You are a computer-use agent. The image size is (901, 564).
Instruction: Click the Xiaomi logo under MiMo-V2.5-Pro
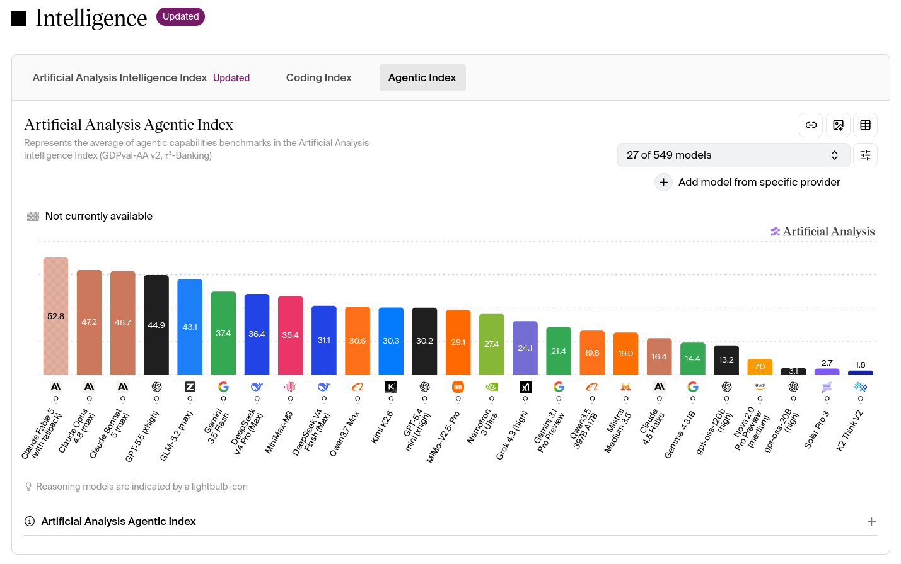coord(458,386)
